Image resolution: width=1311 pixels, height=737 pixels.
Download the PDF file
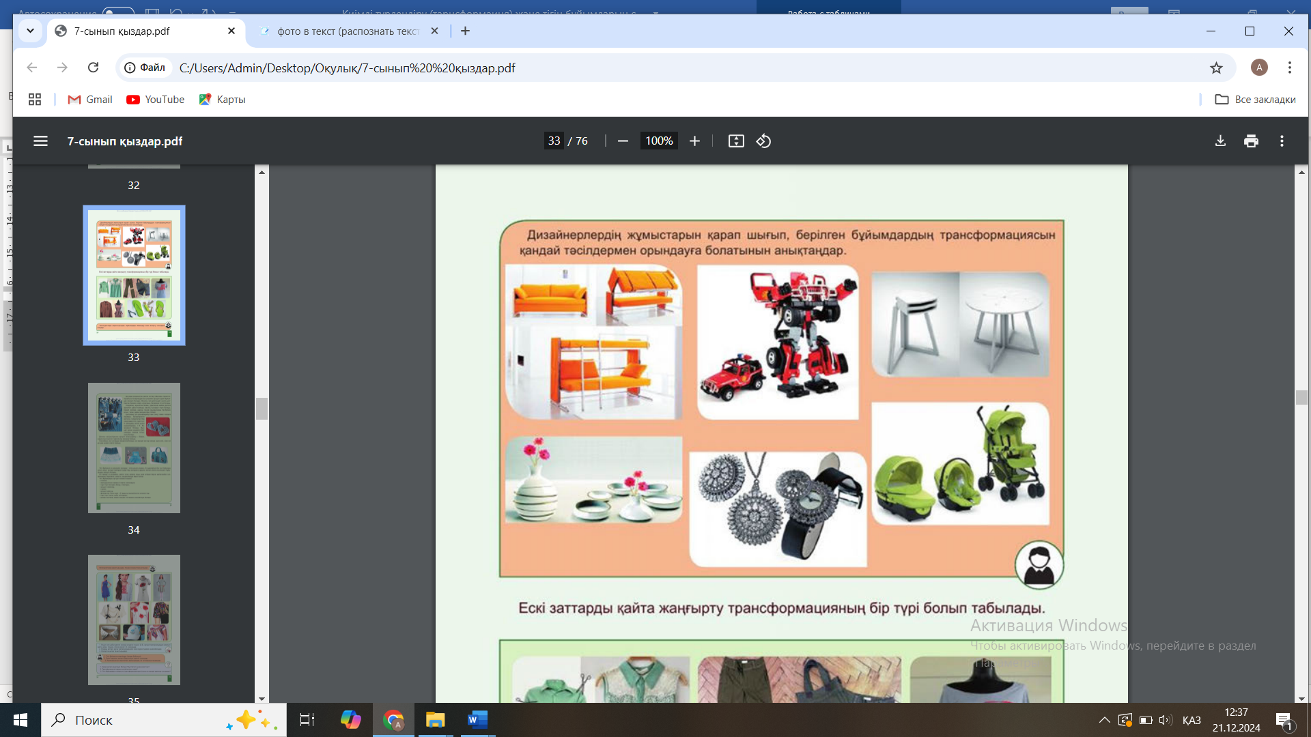(1220, 141)
